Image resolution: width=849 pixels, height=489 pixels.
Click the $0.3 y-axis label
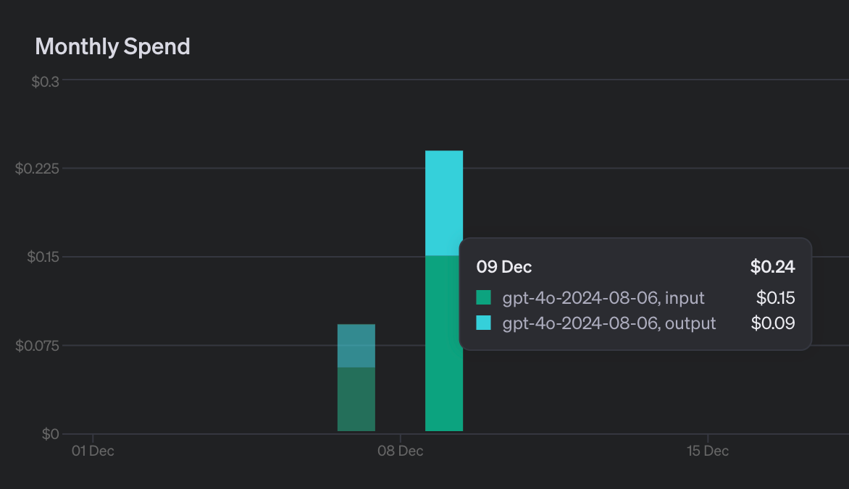point(45,81)
